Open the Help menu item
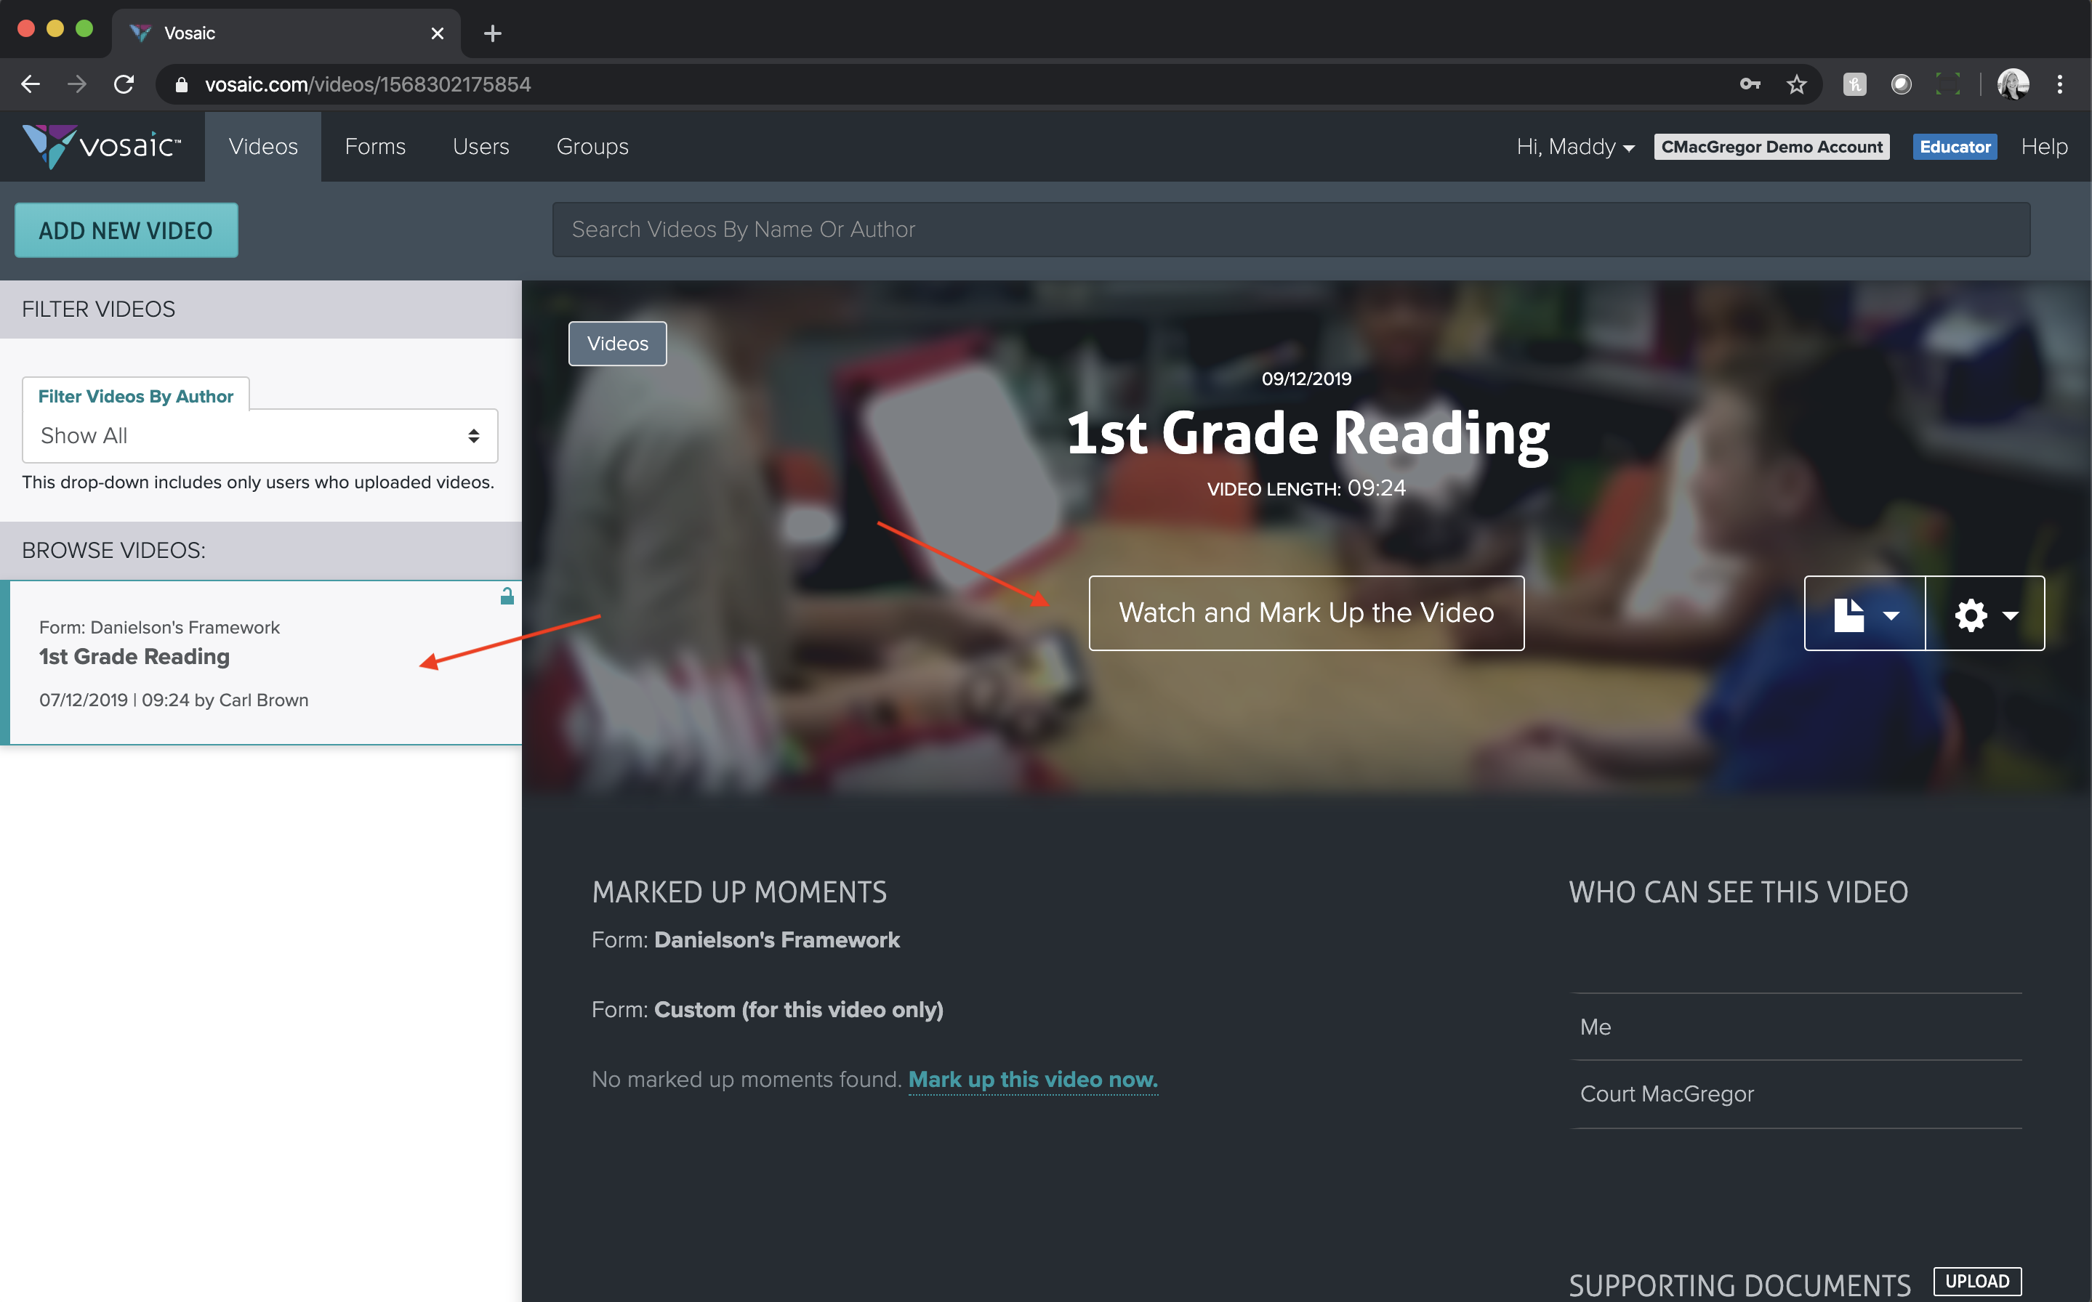The image size is (2092, 1302). (x=2044, y=146)
